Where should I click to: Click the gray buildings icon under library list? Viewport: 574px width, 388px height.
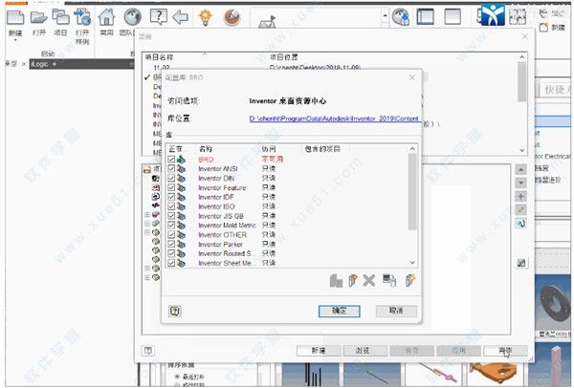tap(336, 280)
